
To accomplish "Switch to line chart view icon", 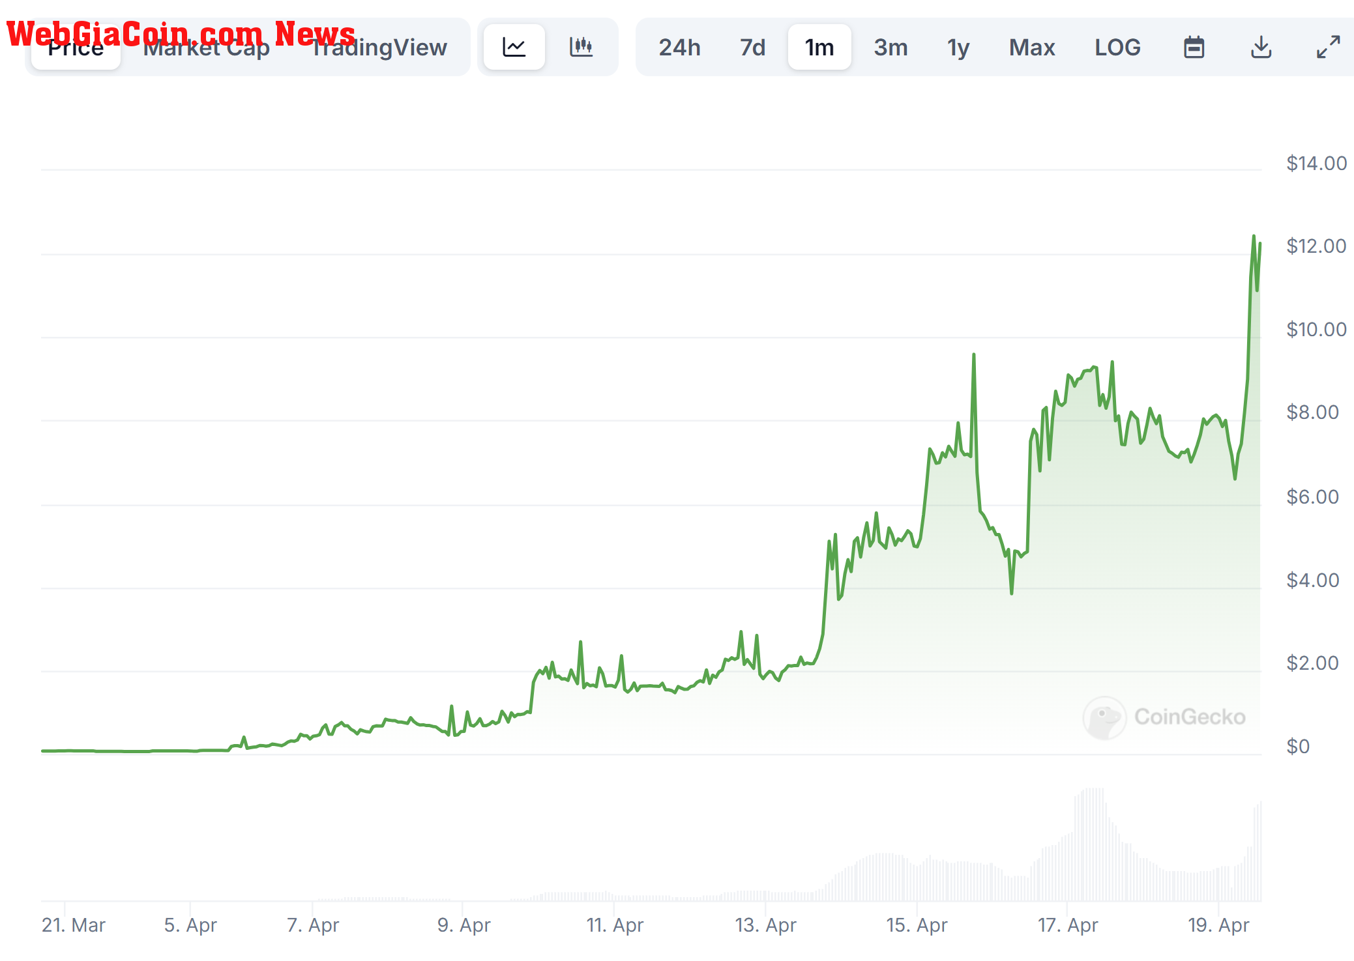I will 514,47.
